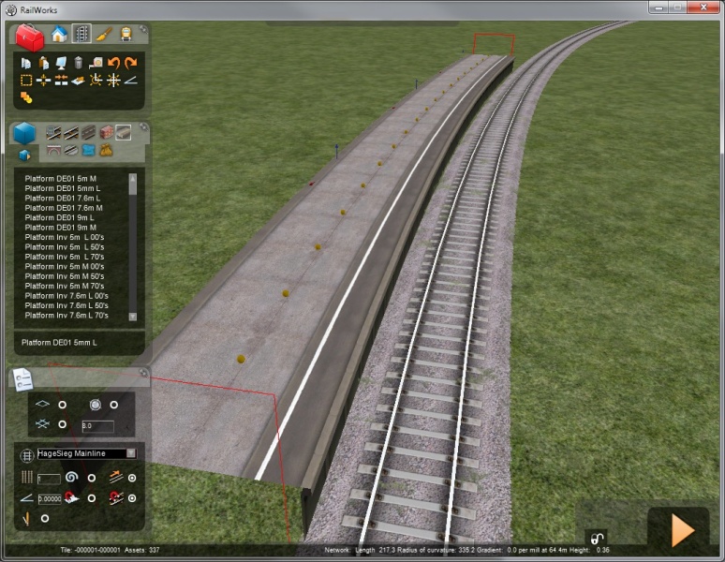Select the blue Lake/water category icon
The image size is (725, 562).
coord(88,150)
